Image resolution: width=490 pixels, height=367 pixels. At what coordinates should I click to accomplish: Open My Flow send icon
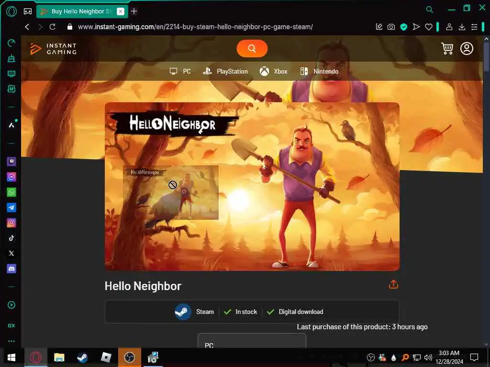(416, 27)
